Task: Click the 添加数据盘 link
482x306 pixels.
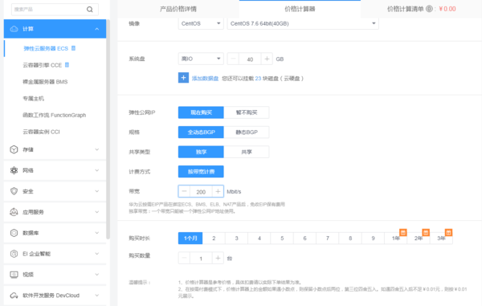Action: (x=205, y=79)
